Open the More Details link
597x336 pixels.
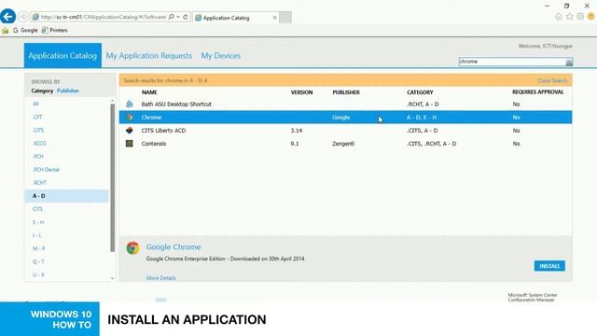pos(161,278)
